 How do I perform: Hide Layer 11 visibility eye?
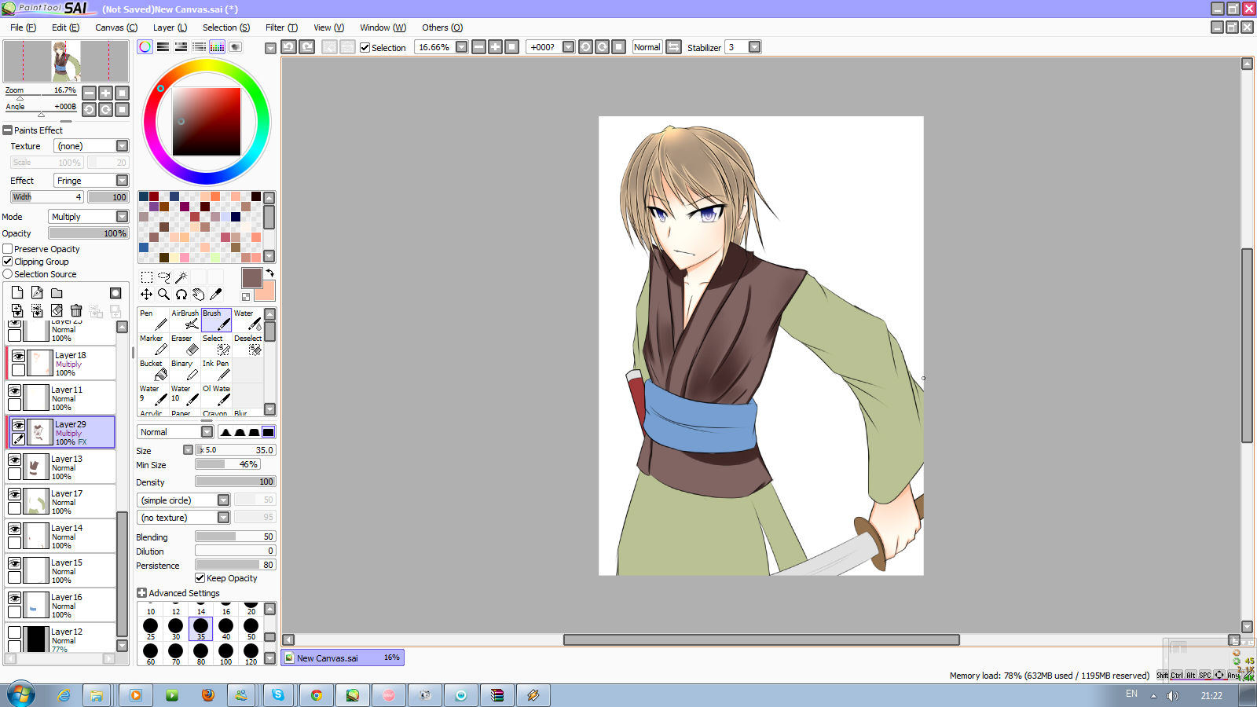[x=15, y=390]
